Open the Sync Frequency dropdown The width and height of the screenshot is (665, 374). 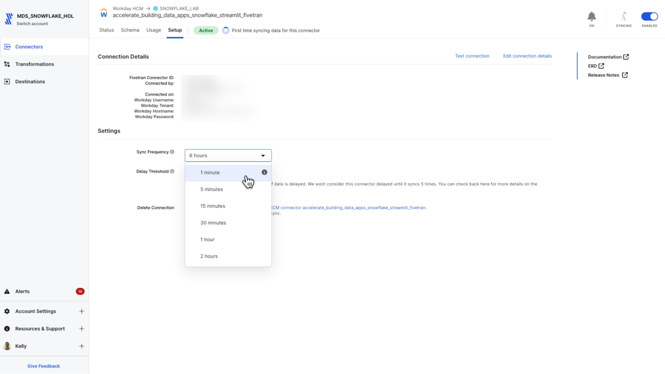228,156
